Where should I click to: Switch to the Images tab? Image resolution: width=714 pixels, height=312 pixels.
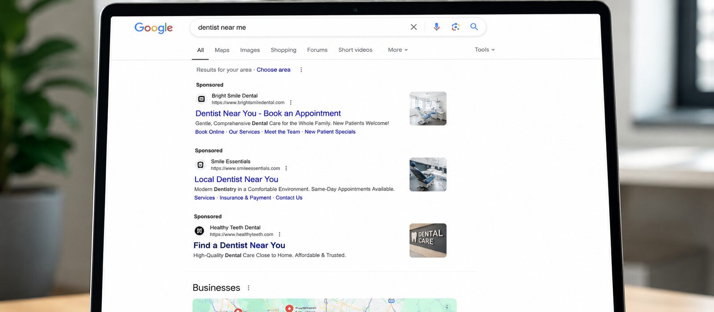(x=250, y=50)
